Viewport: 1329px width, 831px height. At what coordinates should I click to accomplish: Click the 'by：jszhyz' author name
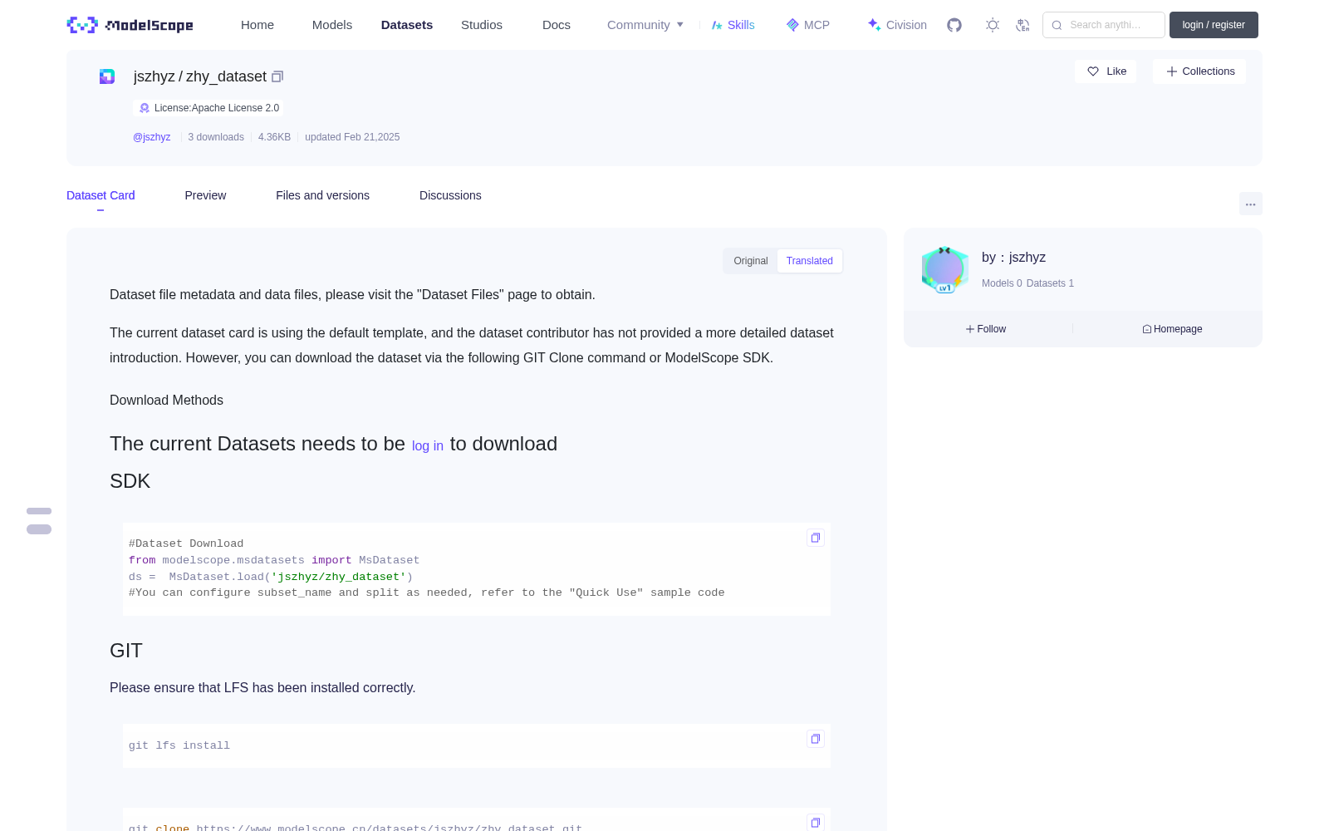tap(1013, 258)
